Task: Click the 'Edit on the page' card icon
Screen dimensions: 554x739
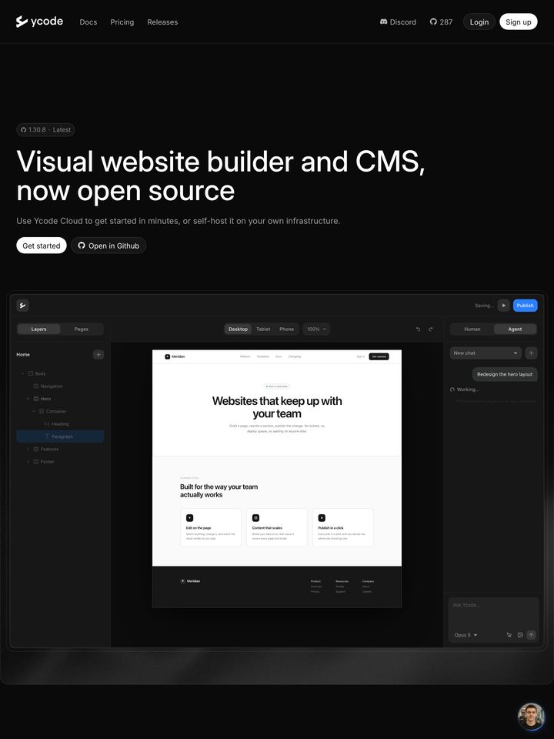Action: coord(189,518)
